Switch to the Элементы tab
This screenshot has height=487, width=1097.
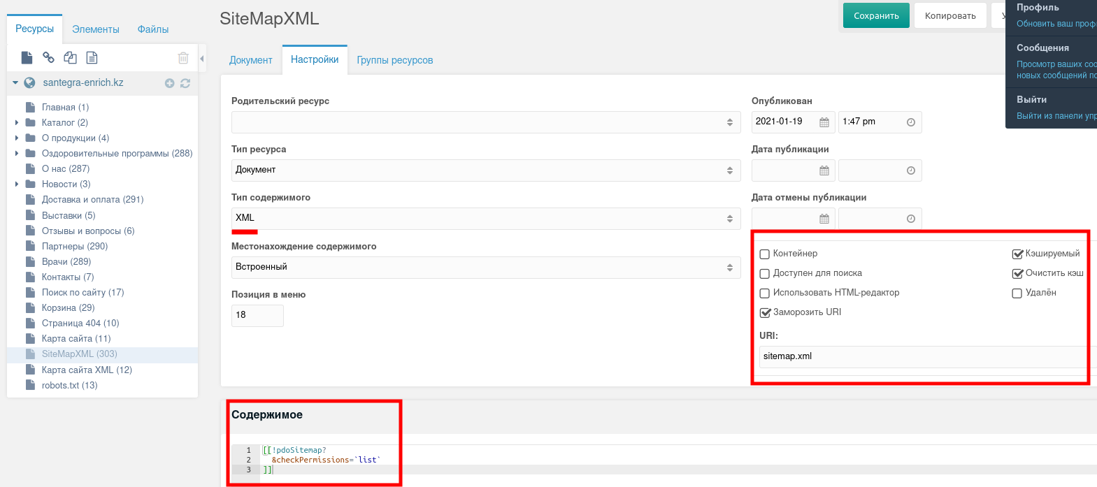tap(96, 29)
